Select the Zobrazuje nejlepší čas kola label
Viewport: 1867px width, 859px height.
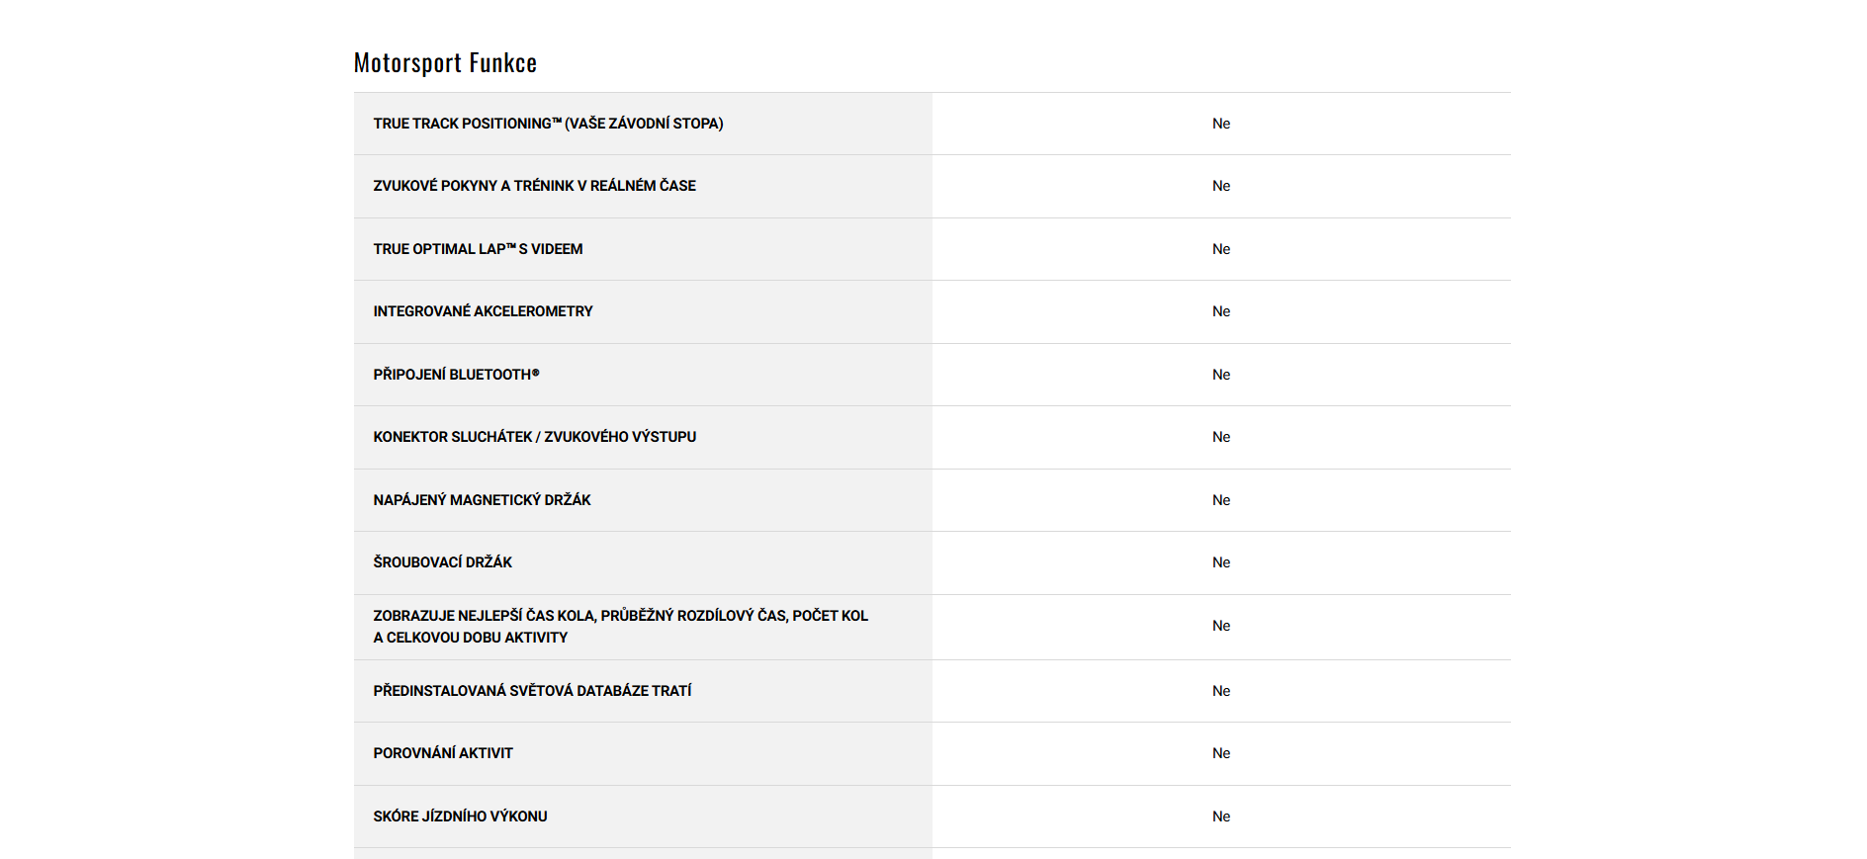coord(620,627)
